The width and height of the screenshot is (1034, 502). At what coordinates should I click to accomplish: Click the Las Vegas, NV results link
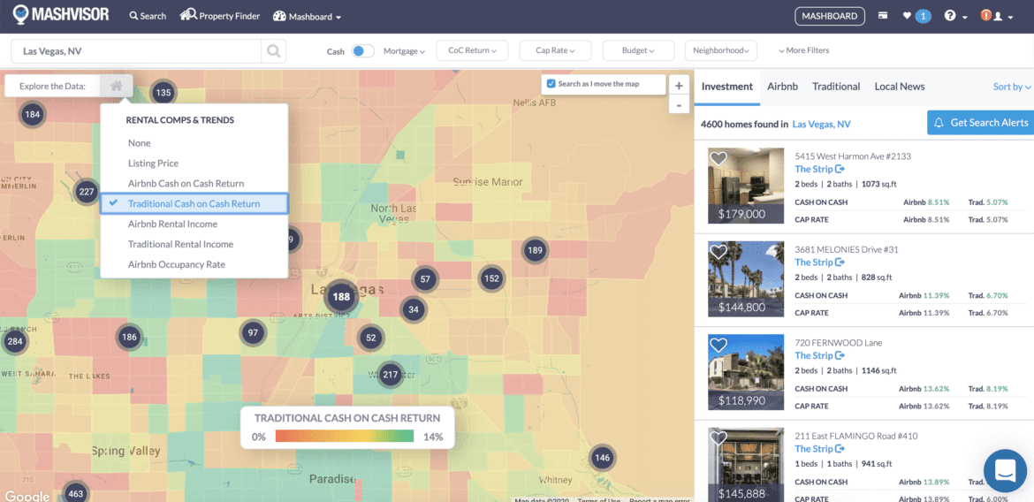pyautogui.click(x=821, y=124)
